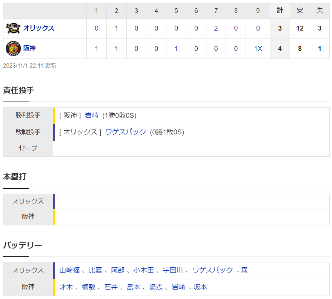Click catcher 坂本 link
The width and height of the screenshot is (332, 299).
200,287
